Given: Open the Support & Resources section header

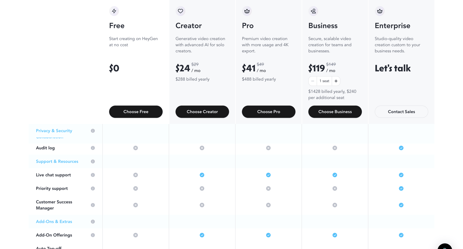Looking at the screenshot, I should (x=57, y=162).
